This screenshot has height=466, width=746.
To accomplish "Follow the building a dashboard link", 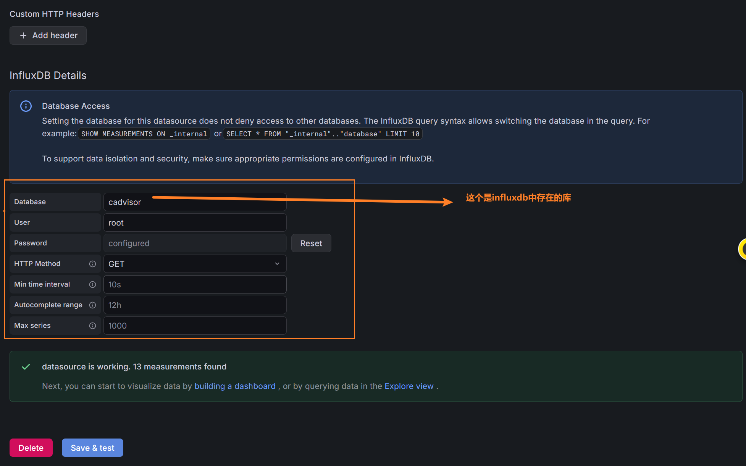I will 235,386.
